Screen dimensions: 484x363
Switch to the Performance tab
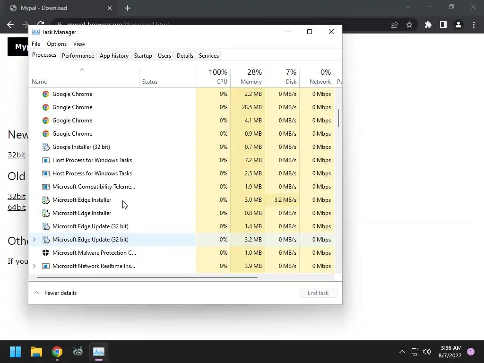point(78,56)
